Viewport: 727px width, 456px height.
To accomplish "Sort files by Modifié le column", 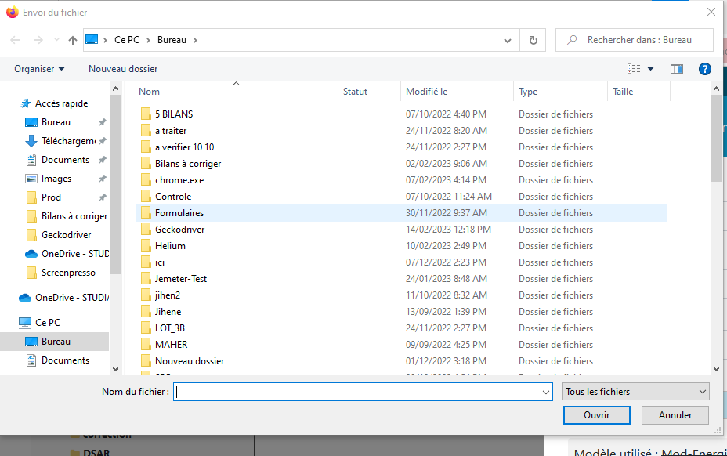I will (427, 92).
